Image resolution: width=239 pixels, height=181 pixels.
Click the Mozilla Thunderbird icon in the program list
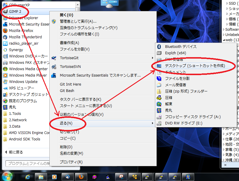point(5,37)
